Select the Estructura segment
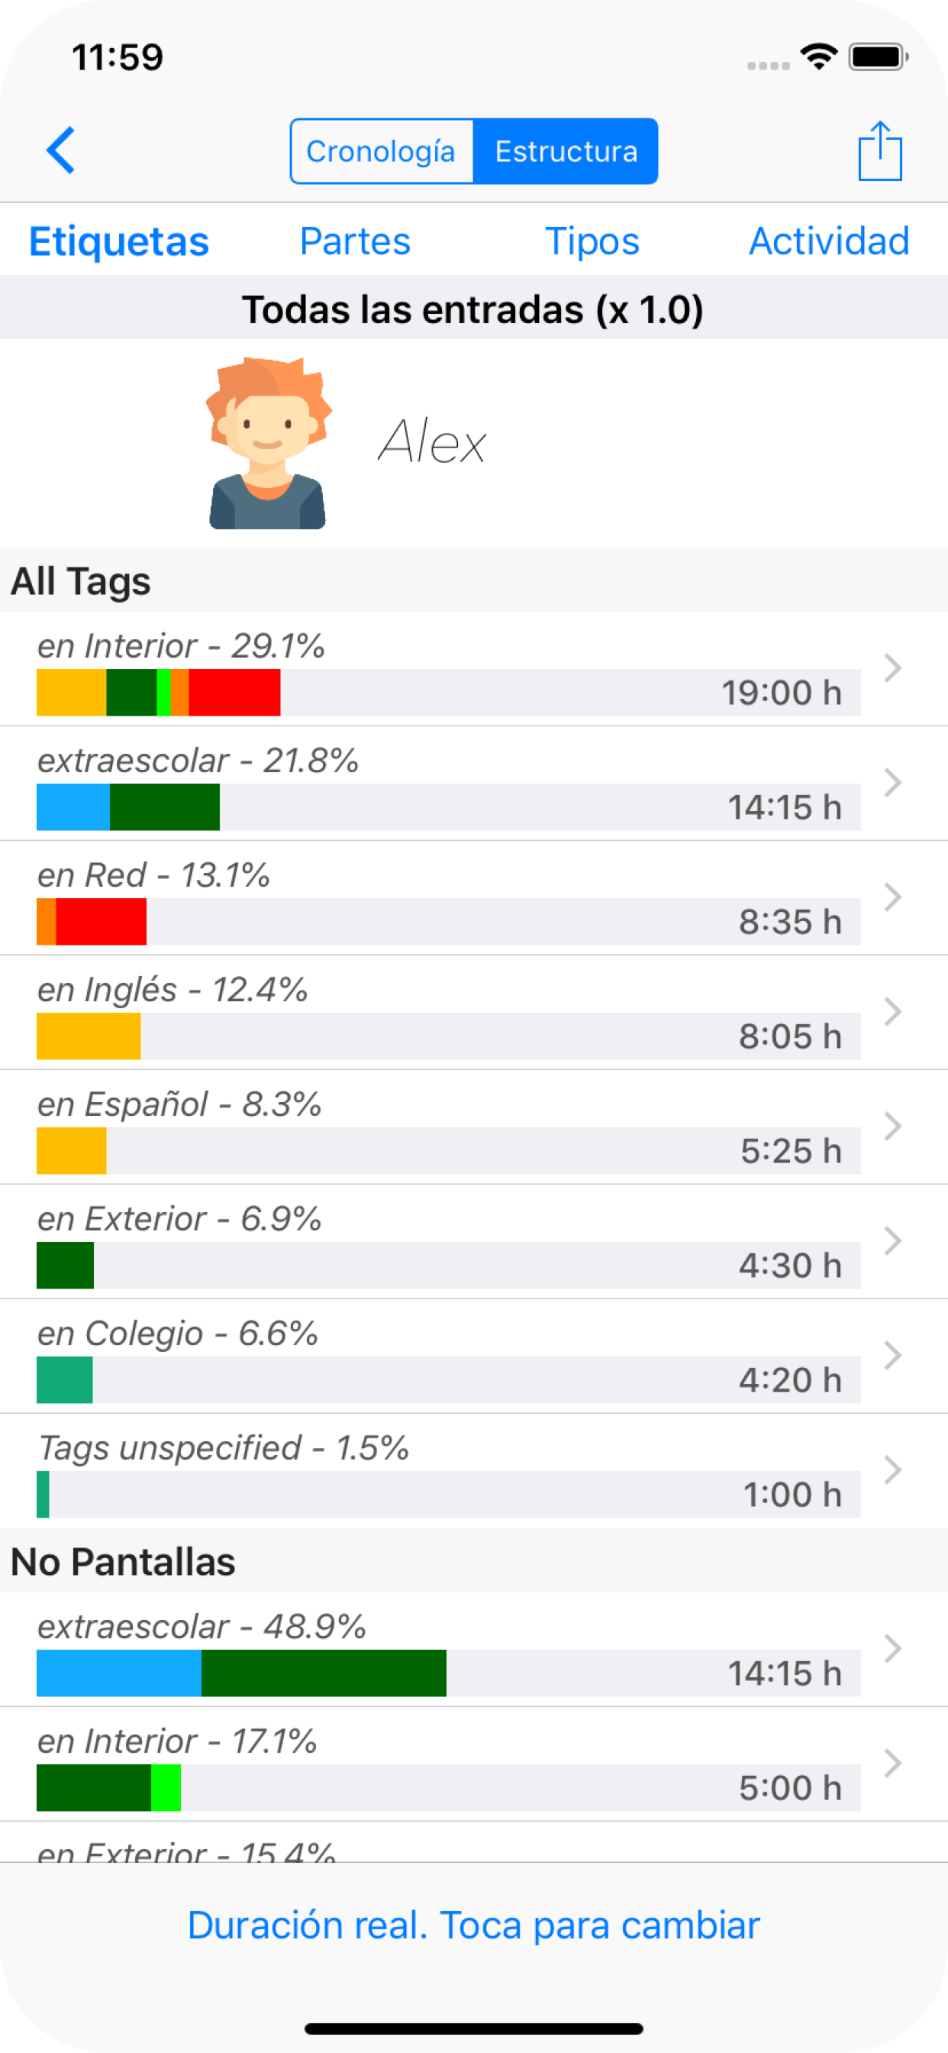 click(x=566, y=151)
